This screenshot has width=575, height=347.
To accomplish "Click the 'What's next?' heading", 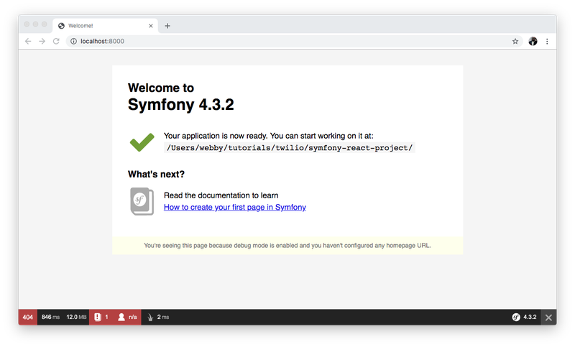I will 156,174.
